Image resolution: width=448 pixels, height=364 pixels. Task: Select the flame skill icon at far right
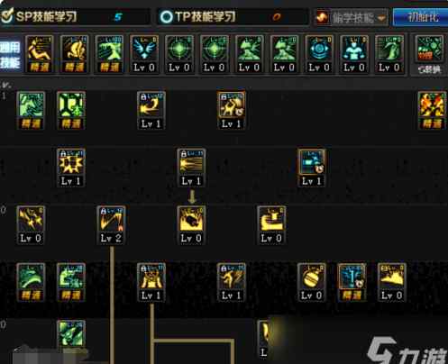click(x=432, y=111)
